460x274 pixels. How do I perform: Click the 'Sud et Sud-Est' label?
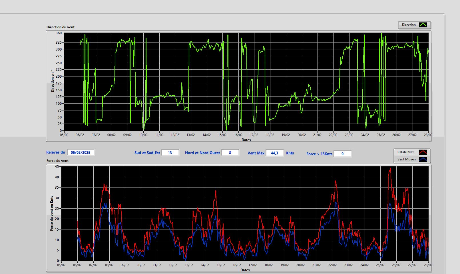coord(147,153)
